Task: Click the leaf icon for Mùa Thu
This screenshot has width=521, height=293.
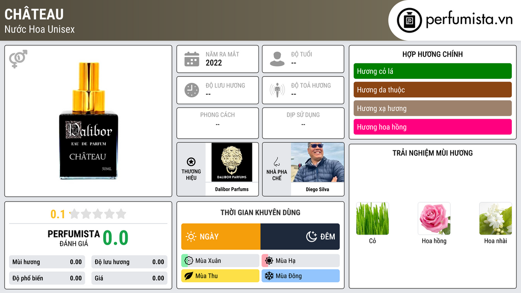Action: (x=189, y=276)
